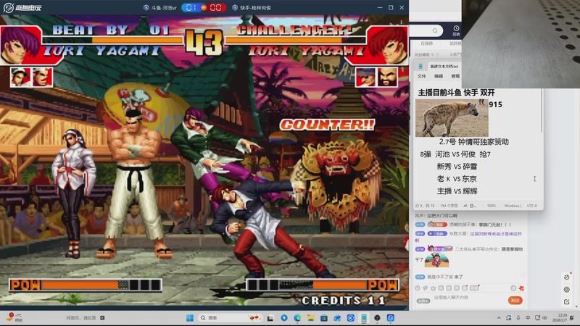Click the taskbar search box
This screenshot has height=326, width=580.
(230, 318)
